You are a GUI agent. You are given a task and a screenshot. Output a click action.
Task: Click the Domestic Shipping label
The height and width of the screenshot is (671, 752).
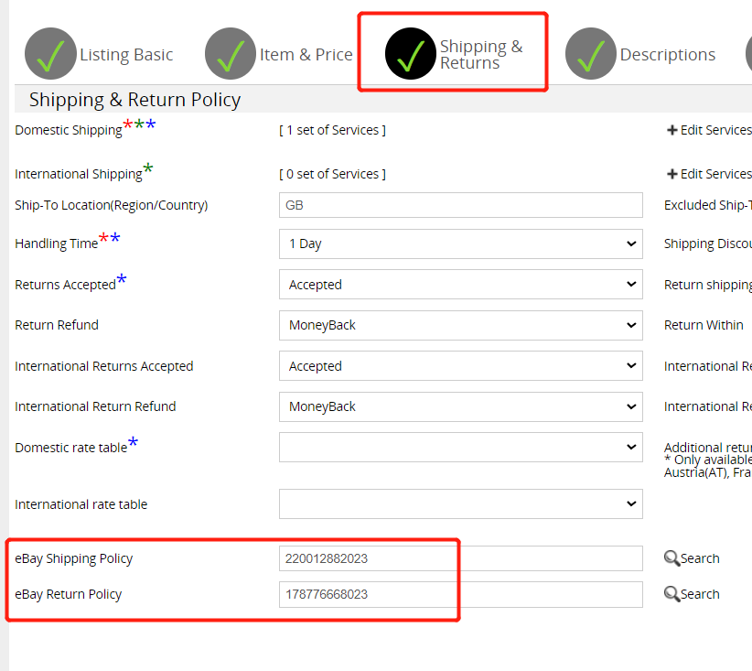tap(69, 130)
